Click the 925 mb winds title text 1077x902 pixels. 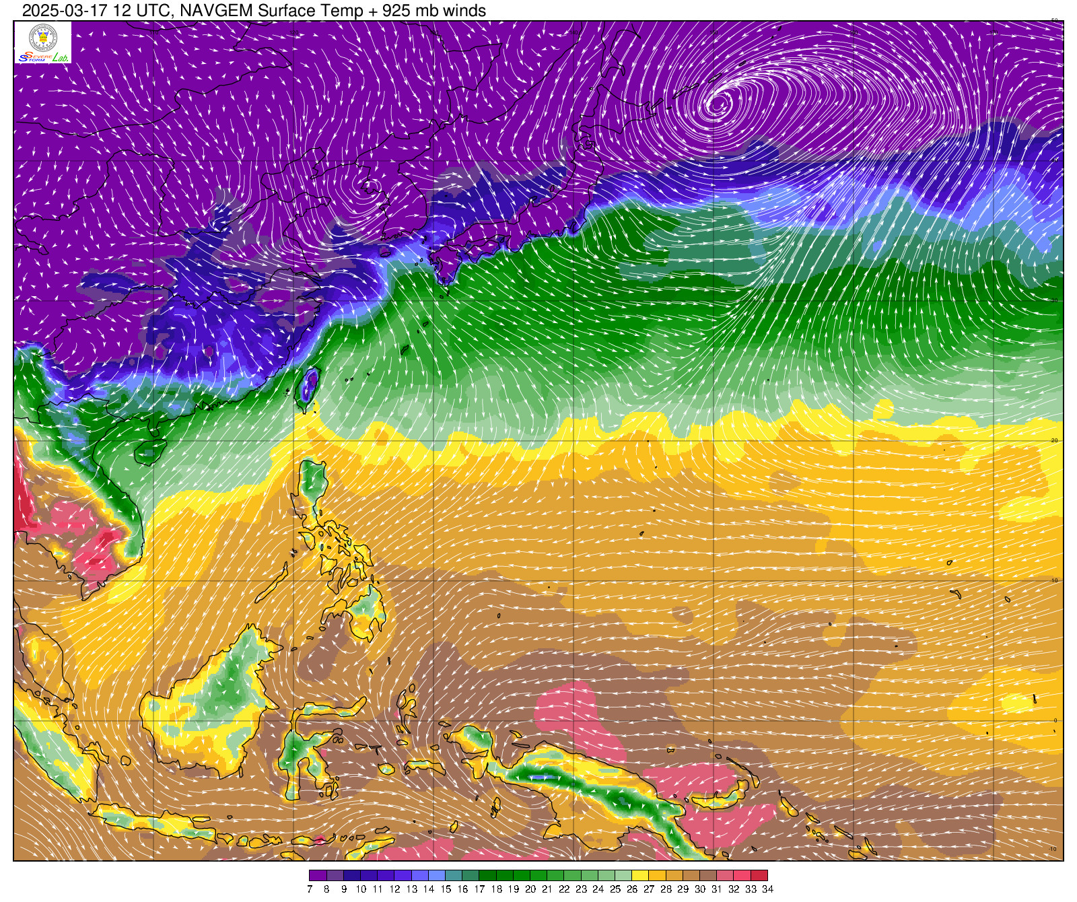(x=405, y=11)
